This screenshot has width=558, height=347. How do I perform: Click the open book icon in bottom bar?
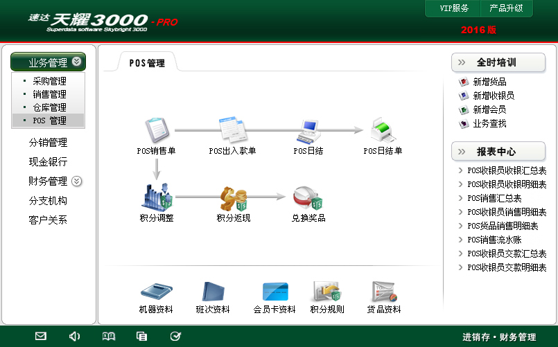point(109,336)
